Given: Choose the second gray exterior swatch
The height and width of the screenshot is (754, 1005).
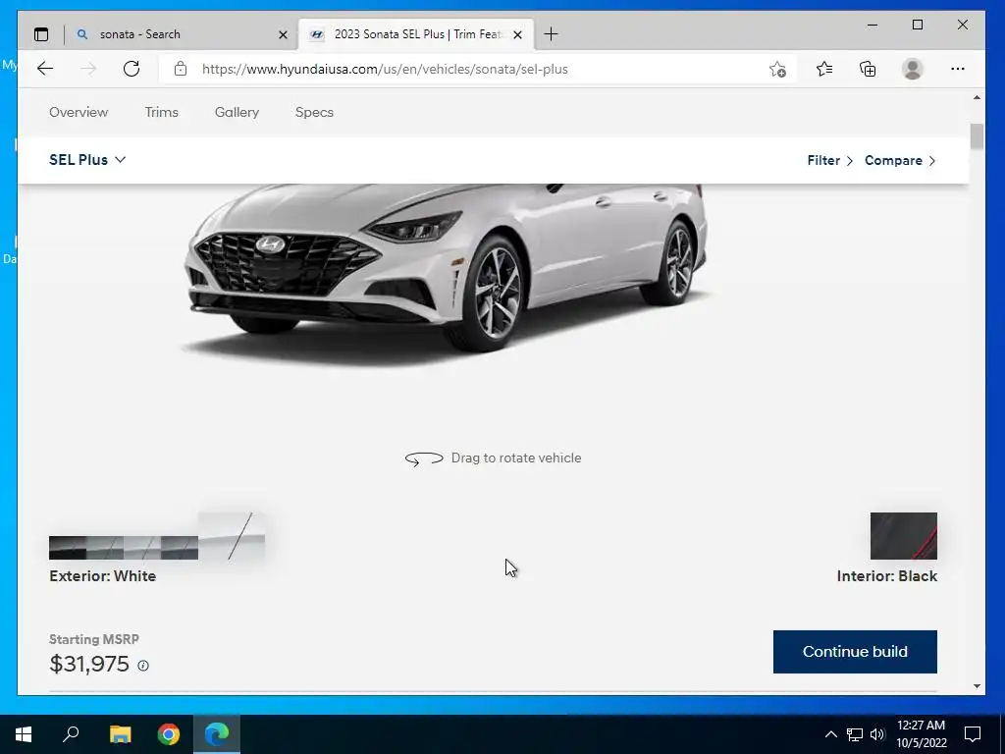Looking at the screenshot, I should point(104,548).
